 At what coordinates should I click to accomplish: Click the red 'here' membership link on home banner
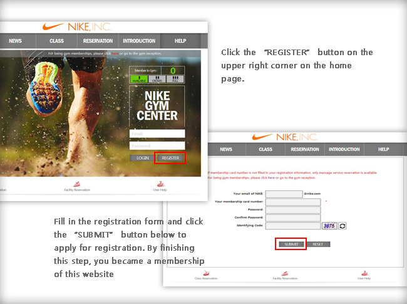coord(115,53)
